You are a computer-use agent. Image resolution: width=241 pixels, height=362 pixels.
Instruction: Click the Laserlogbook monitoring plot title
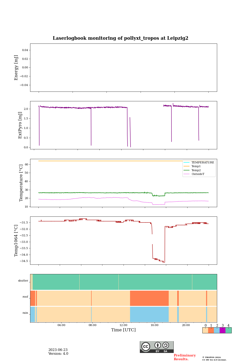coord(120,38)
